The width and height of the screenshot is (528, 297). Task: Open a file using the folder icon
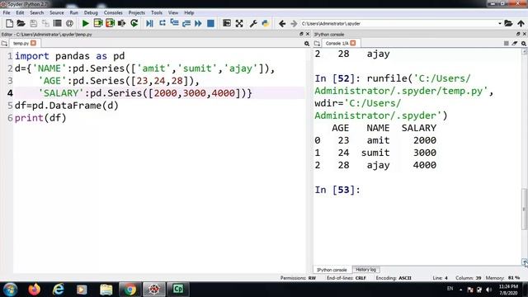(21, 23)
